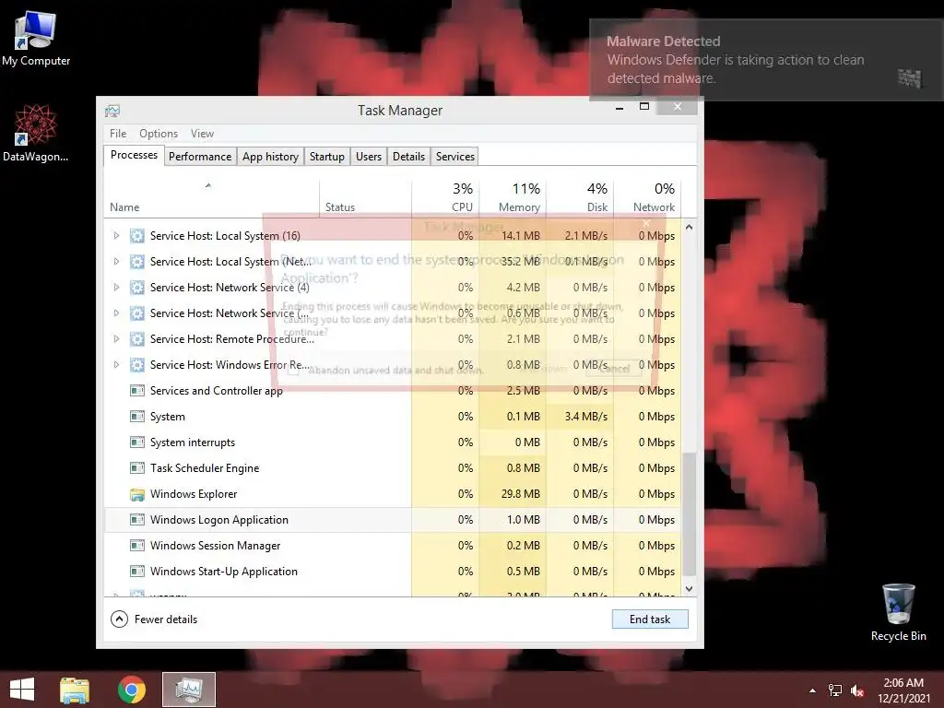Switch to the App history tab
Image resolution: width=944 pixels, height=708 pixels.
[270, 157]
